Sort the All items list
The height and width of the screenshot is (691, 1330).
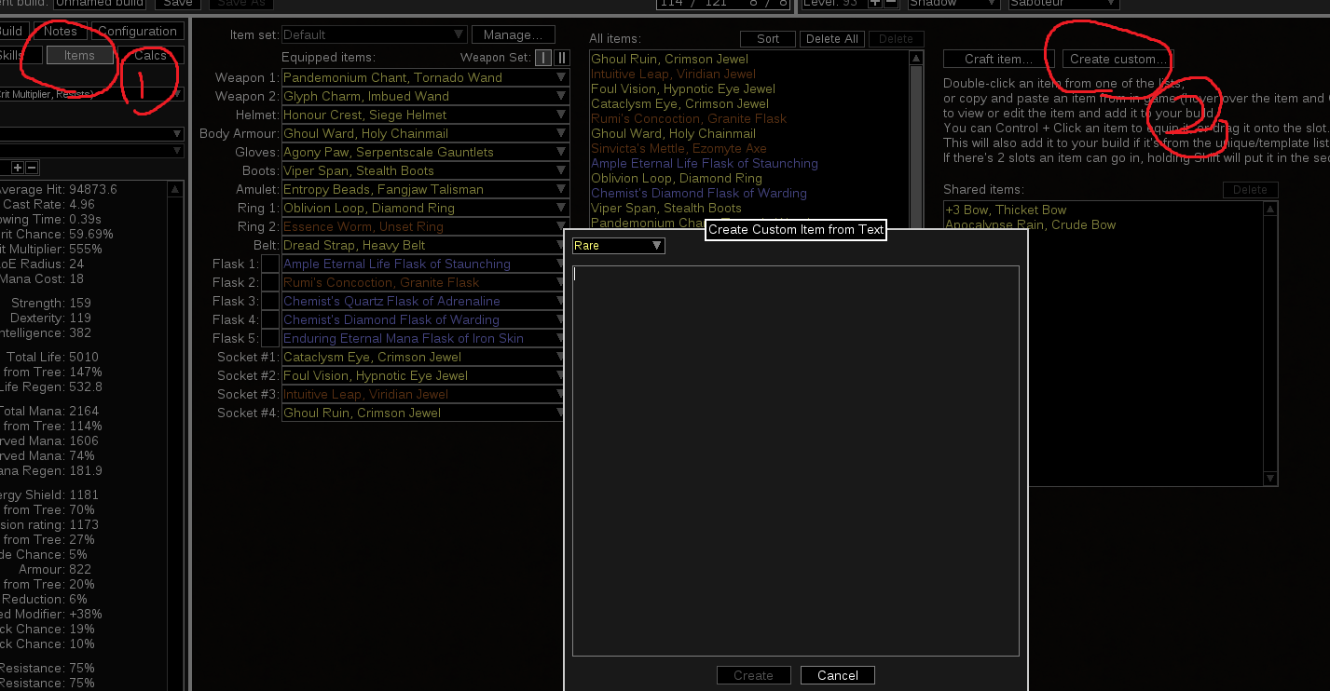[x=768, y=39]
